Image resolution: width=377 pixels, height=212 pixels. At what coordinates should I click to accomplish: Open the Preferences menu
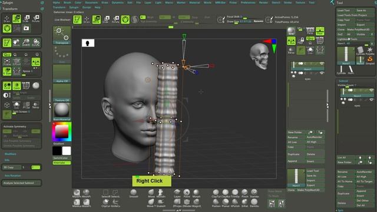[x=248, y=2]
